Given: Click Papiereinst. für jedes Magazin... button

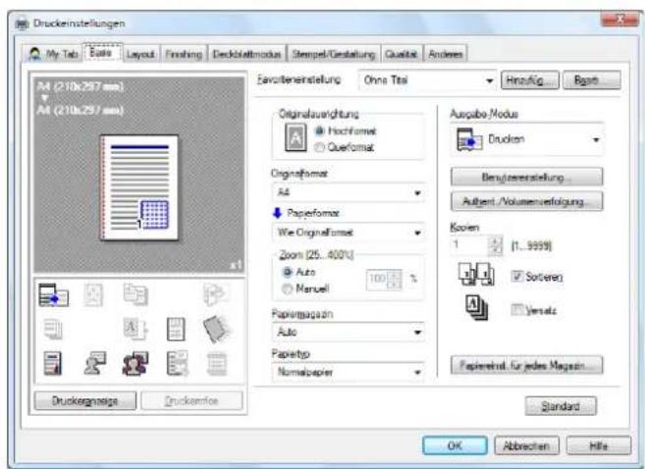Looking at the screenshot, I should pos(526,365).
